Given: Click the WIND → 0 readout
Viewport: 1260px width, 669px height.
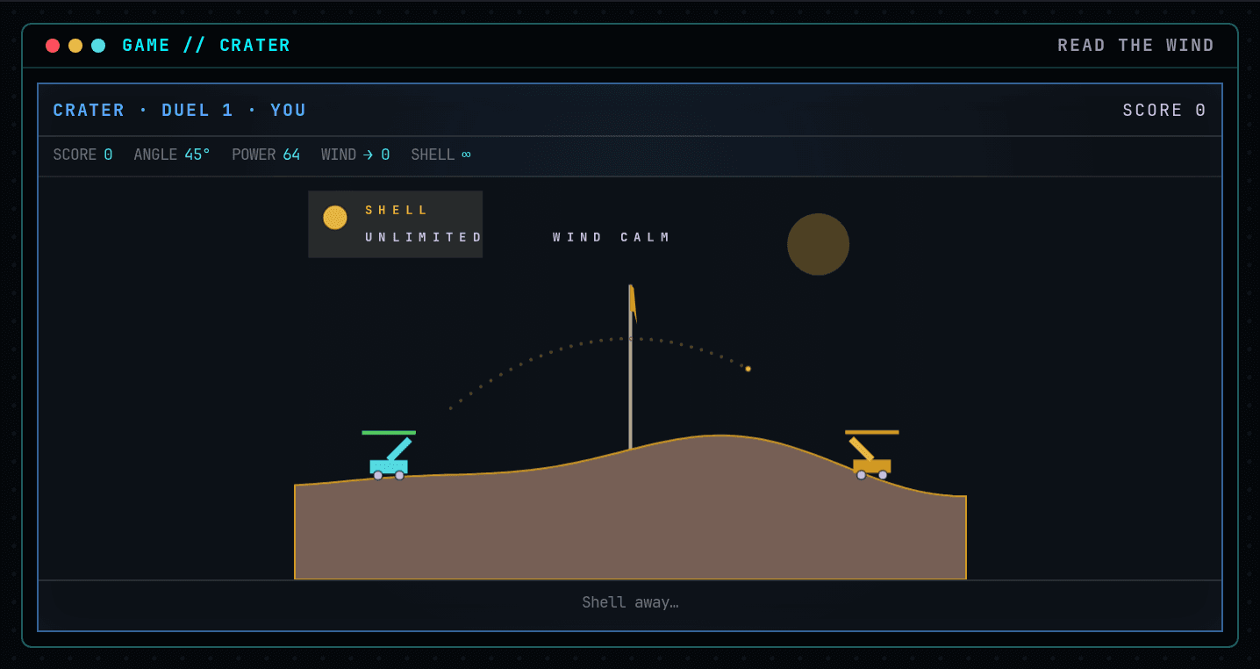Looking at the screenshot, I should click(x=355, y=155).
